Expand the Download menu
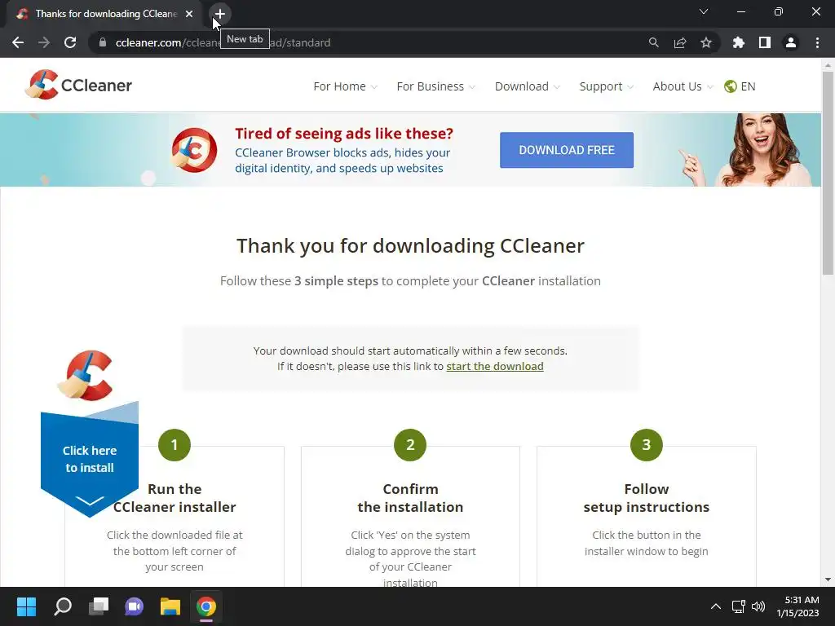Screen dimensions: 835x626 (528, 86)
